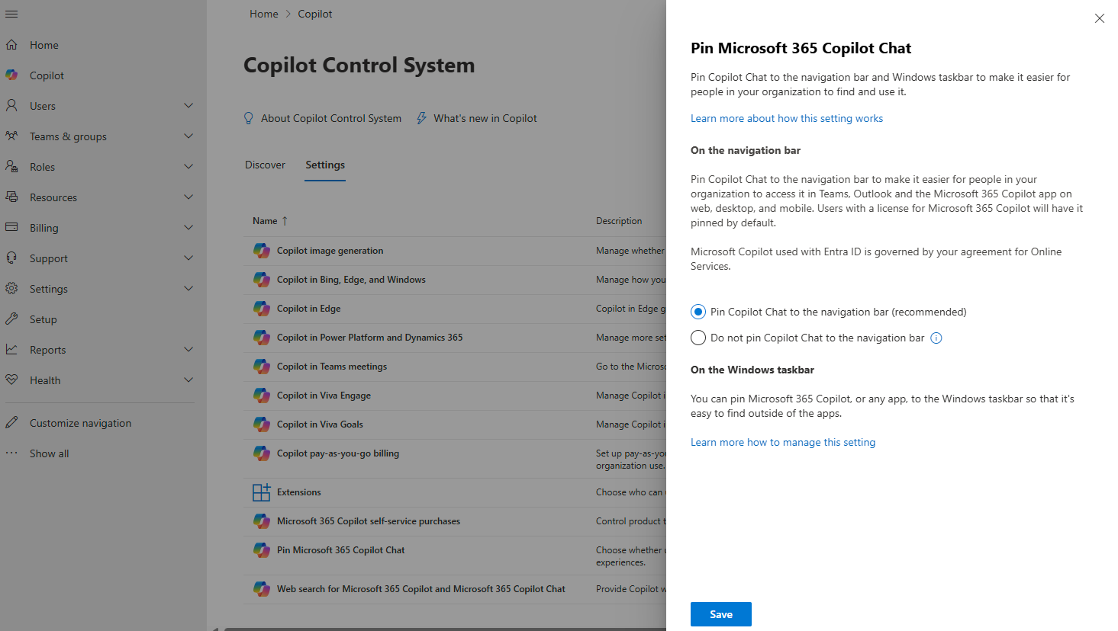1118x631 pixels.
Task: Click the Resources icon in sidebar
Action: coord(11,197)
